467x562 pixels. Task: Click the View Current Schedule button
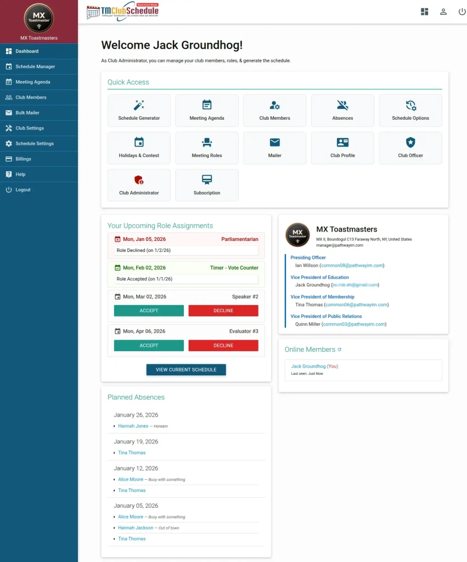point(186,369)
